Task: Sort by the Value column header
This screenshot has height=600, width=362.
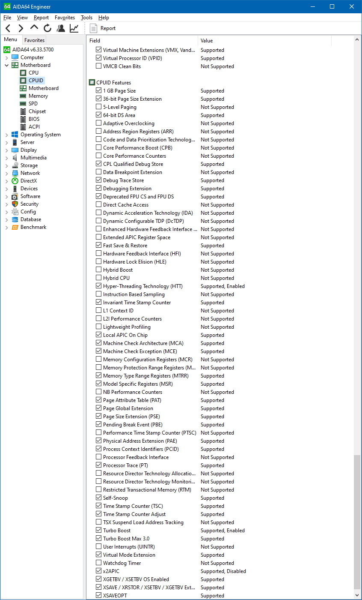Action: click(264, 41)
